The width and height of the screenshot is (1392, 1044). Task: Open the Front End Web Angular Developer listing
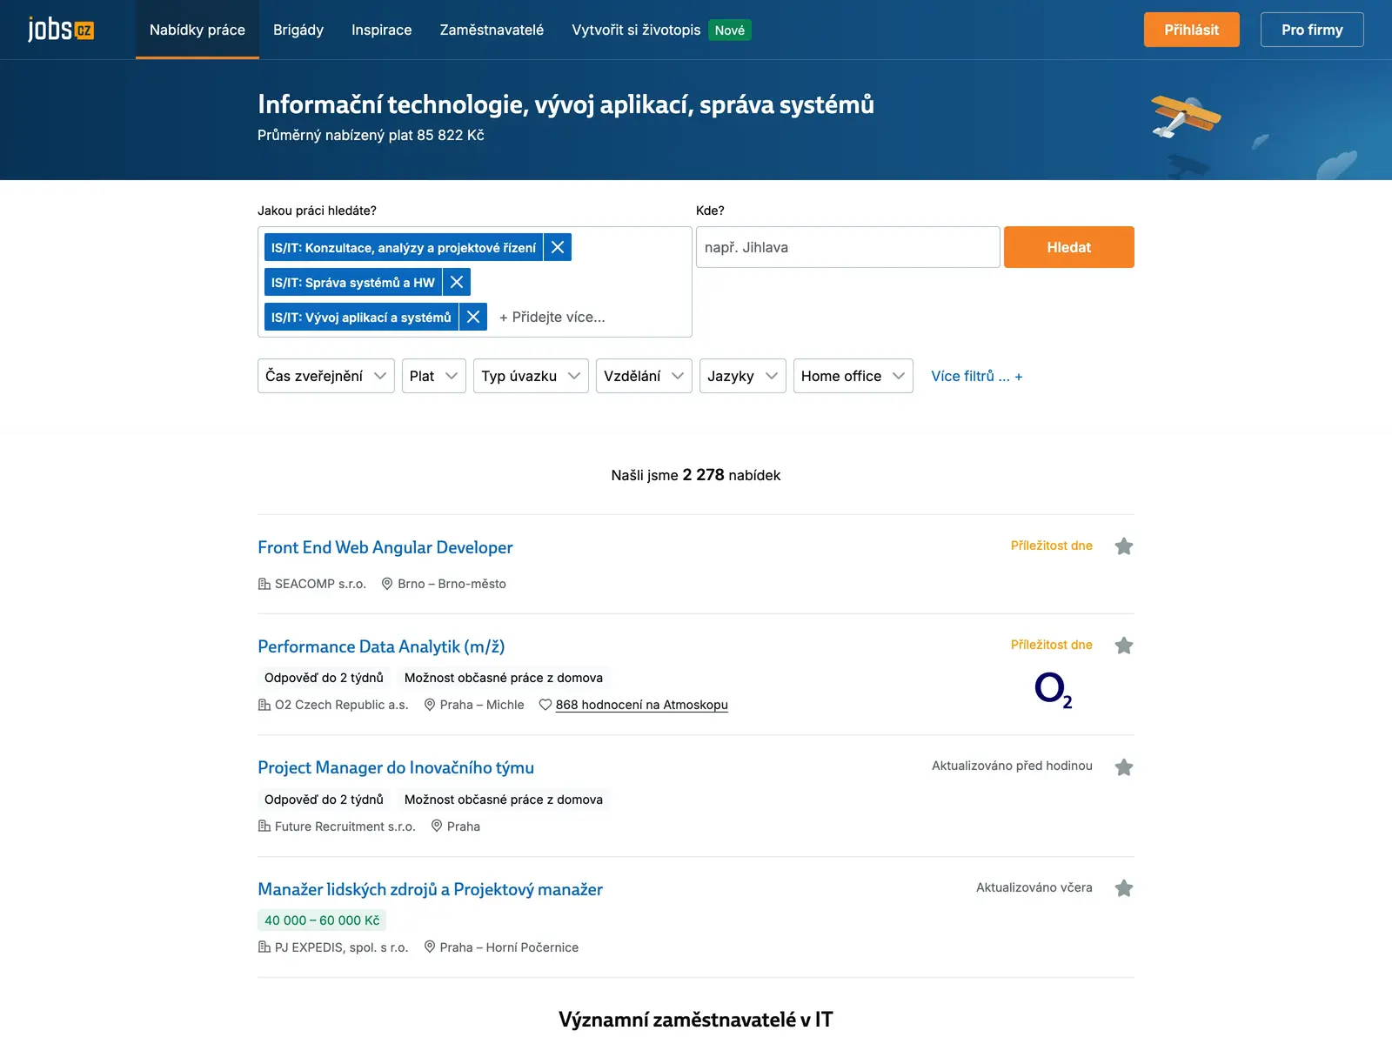click(385, 547)
